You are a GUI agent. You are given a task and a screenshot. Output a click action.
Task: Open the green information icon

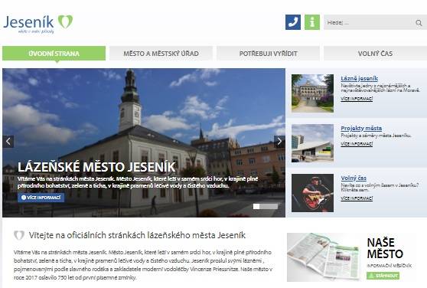coord(312,22)
